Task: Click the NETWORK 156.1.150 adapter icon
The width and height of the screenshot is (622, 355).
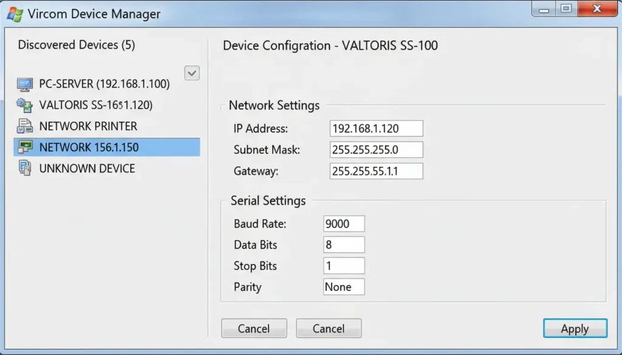Action: click(24, 147)
